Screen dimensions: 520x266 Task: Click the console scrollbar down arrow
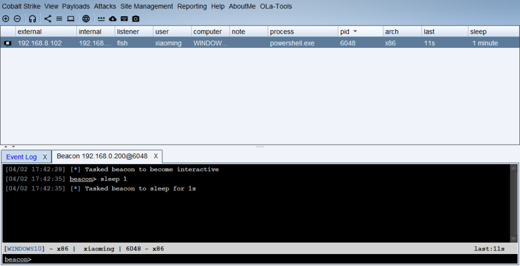pyautogui.click(x=514, y=239)
